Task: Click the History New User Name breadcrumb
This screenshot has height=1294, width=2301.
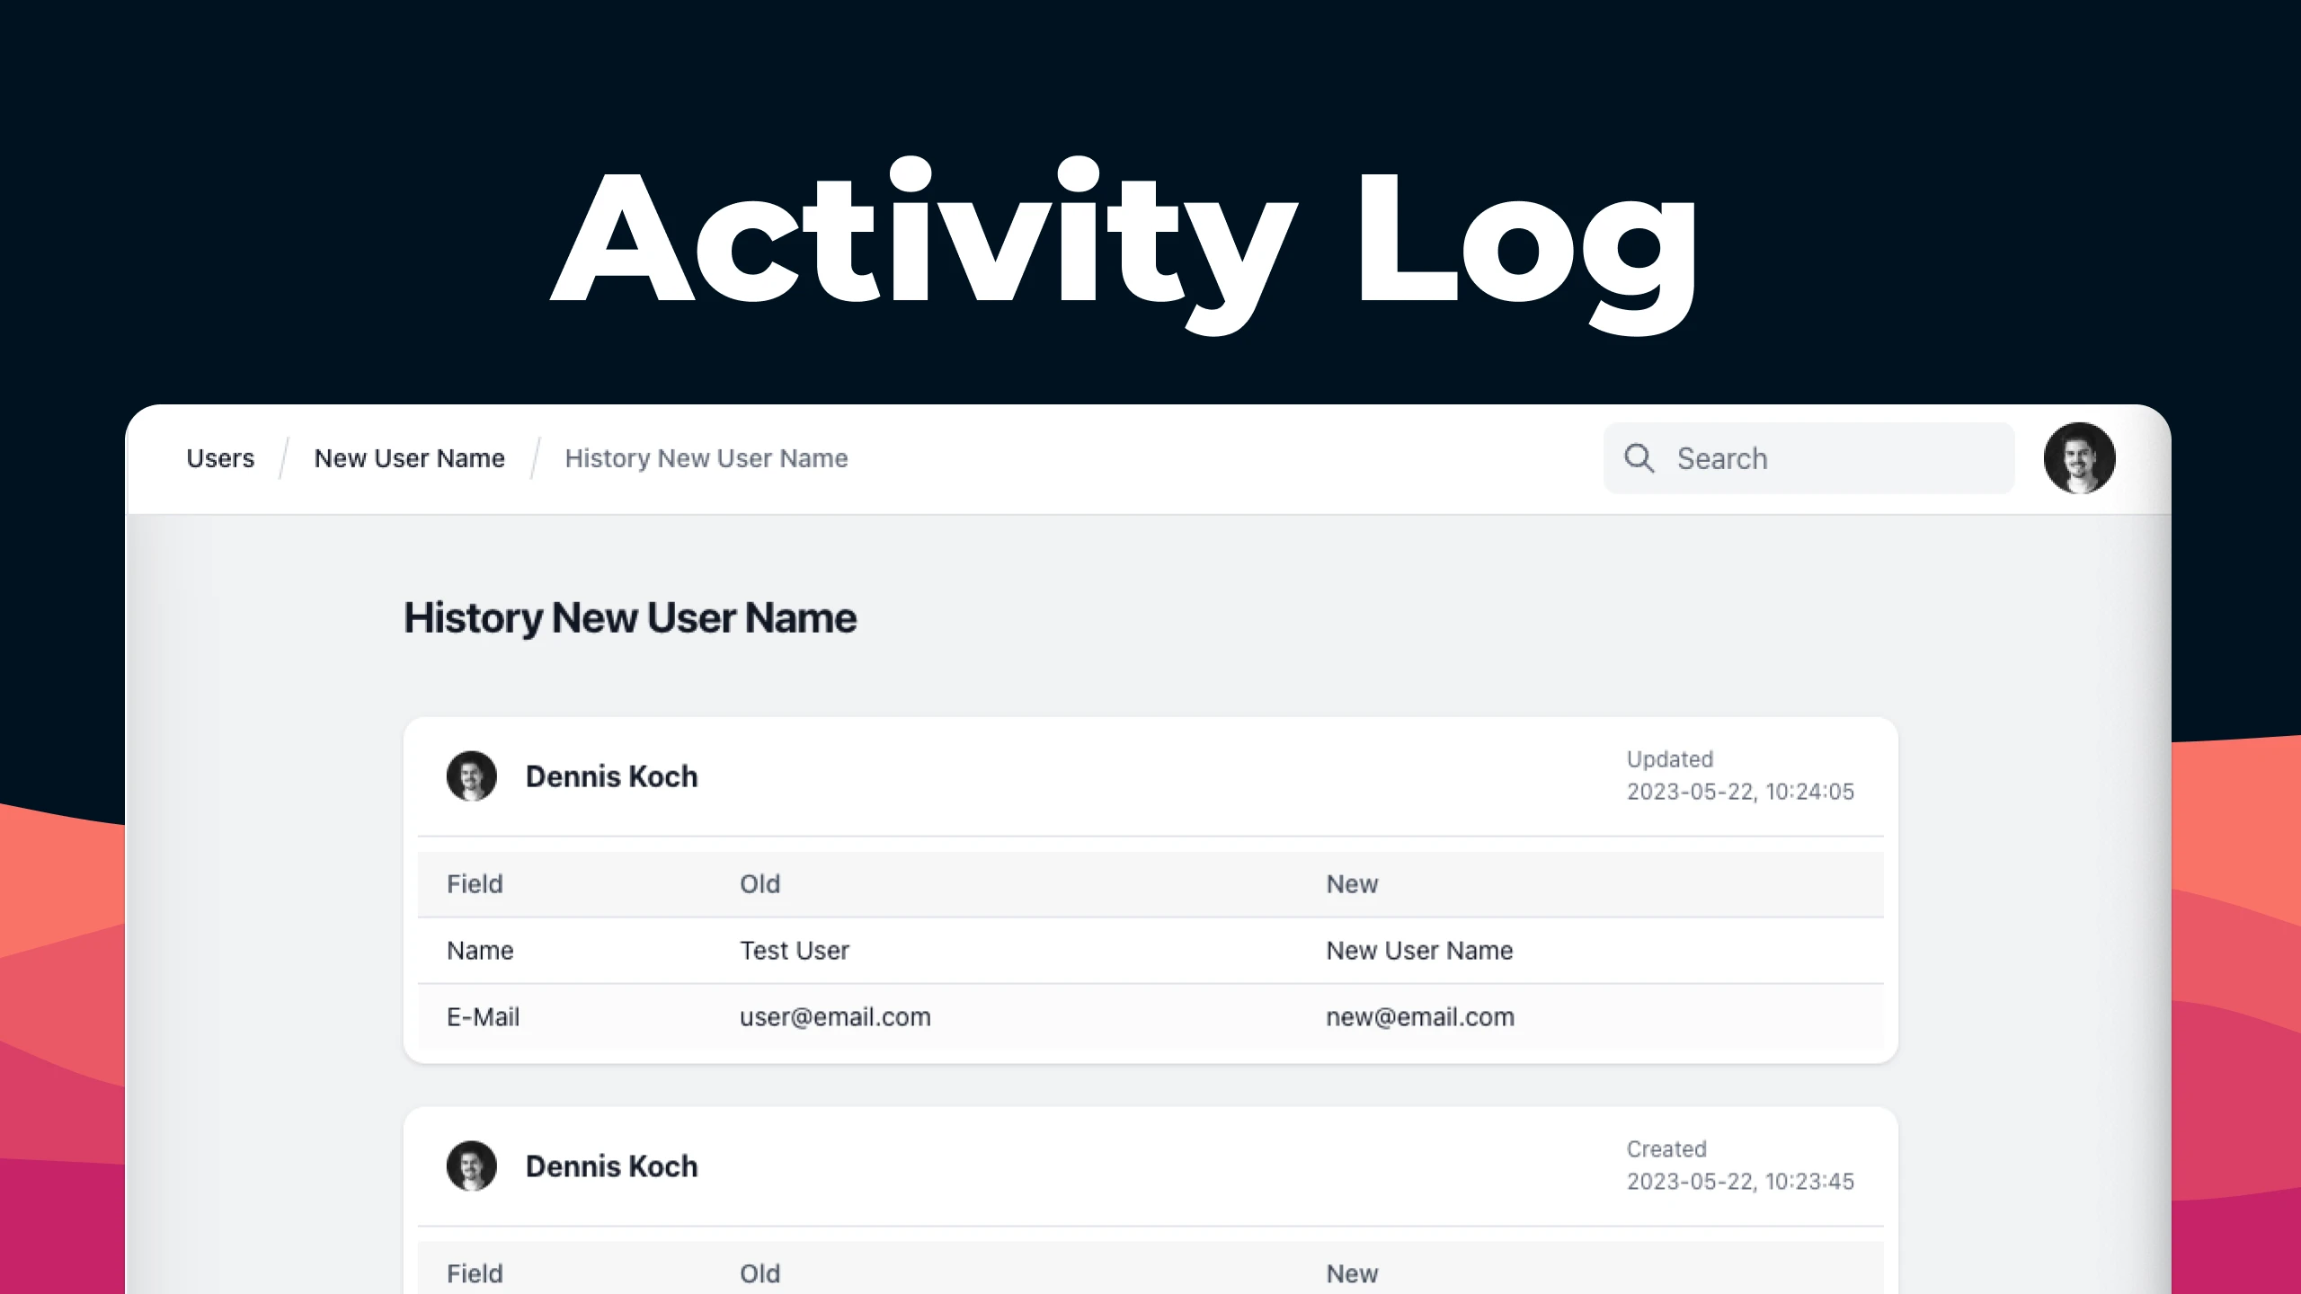Action: (706, 458)
